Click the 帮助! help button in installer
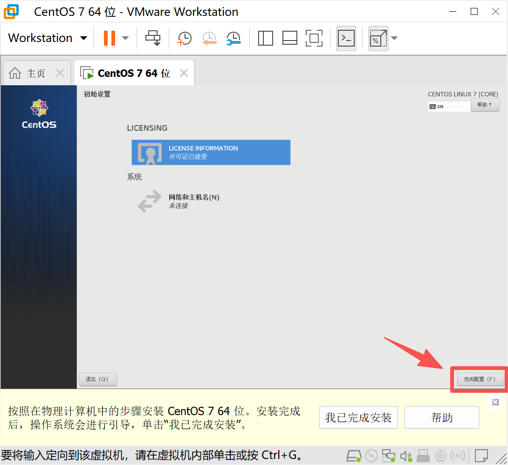The image size is (508, 465). coord(485,105)
